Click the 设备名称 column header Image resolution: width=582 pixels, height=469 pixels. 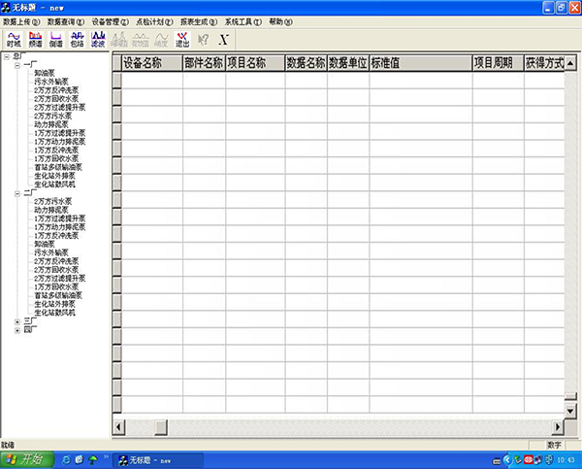coord(150,63)
